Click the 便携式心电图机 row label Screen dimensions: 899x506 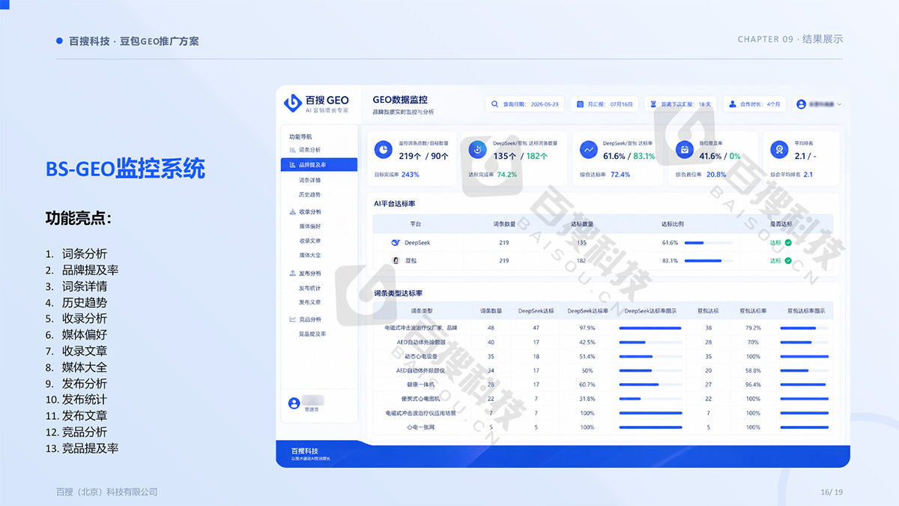(x=421, y=399)
